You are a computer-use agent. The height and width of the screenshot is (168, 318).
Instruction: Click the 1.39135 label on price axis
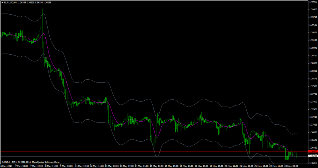[x=313, y=40]
